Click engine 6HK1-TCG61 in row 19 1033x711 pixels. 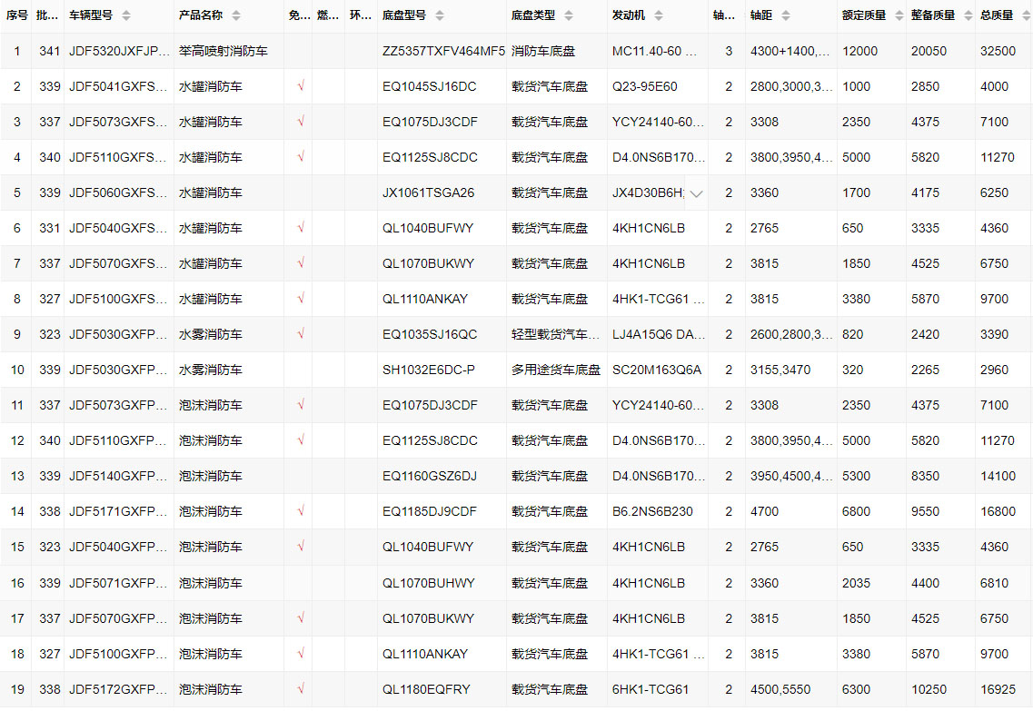pyautogui.click(x=651, y=689)
